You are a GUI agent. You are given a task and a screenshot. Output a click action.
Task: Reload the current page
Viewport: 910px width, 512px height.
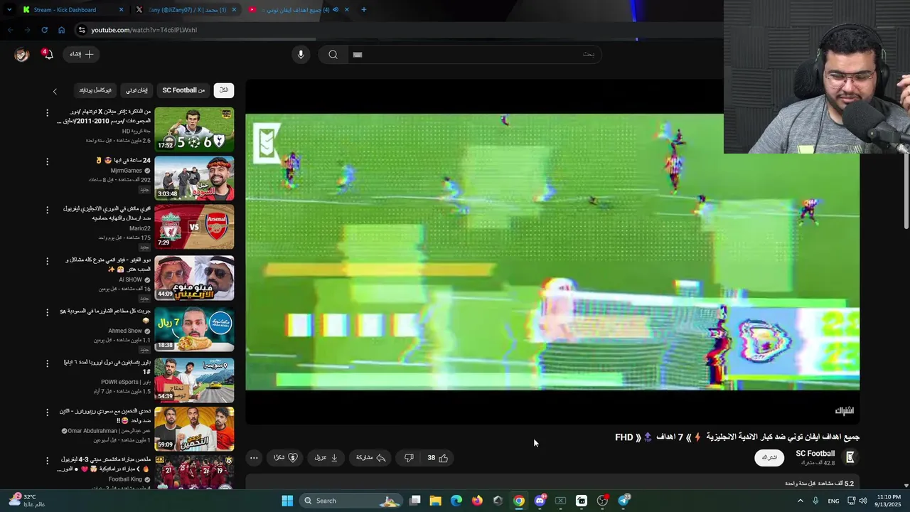point(44,30)
